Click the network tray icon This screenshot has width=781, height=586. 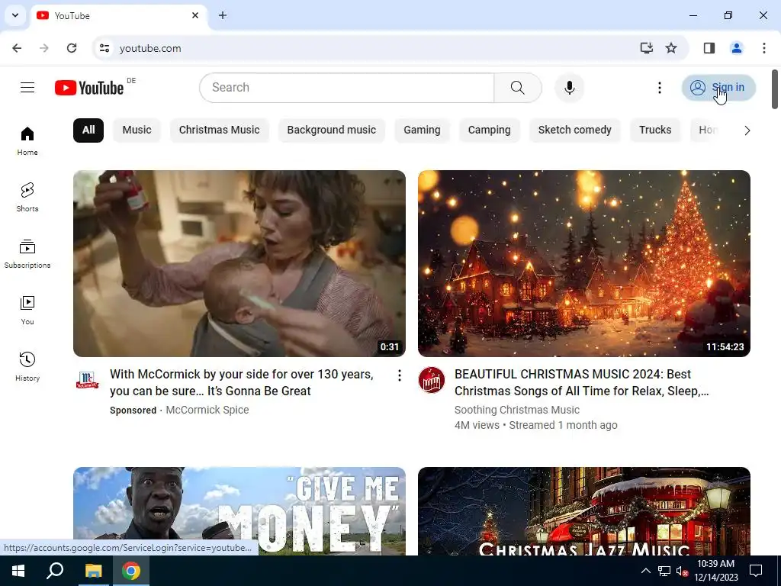coord(664,571)
